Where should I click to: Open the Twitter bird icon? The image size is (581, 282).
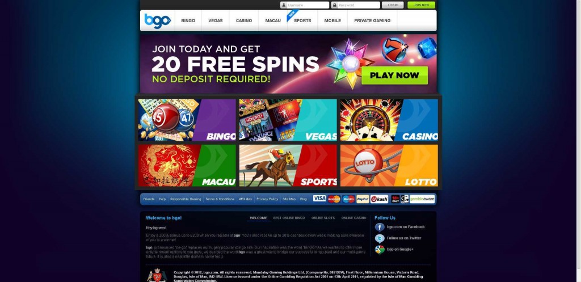tap(380, 238)
